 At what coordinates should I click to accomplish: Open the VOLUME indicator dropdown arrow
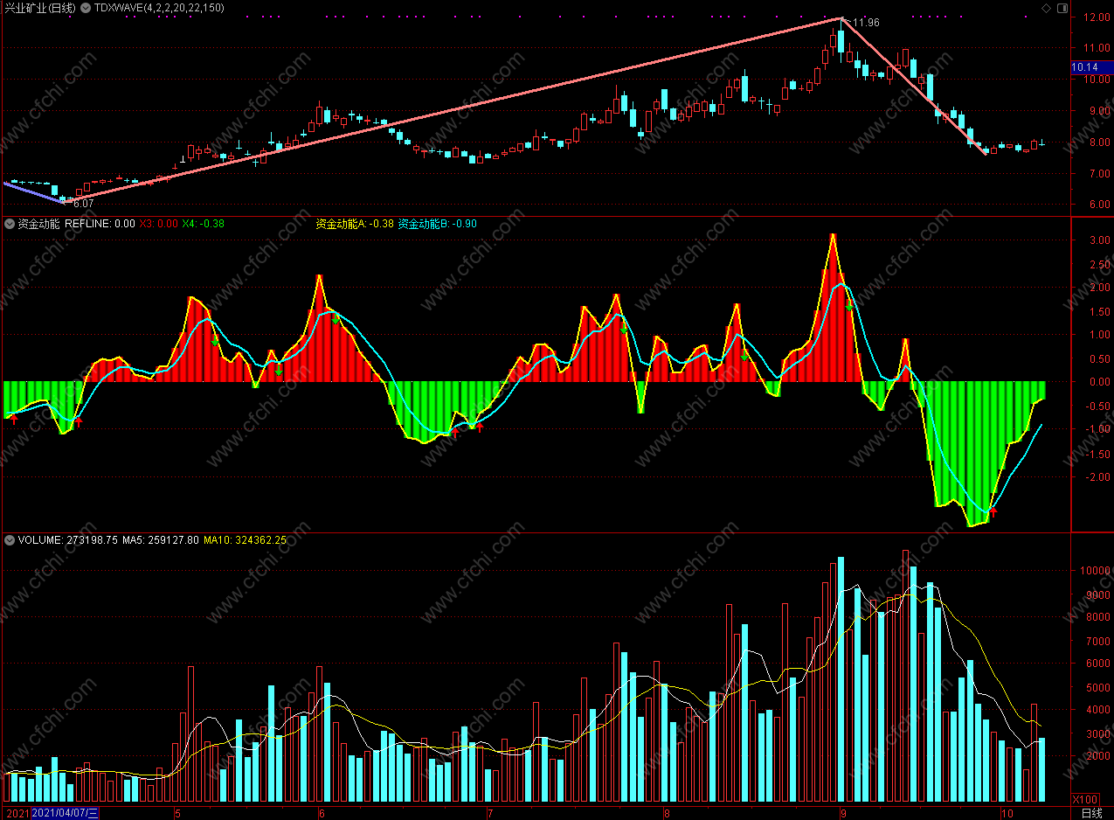10,540
